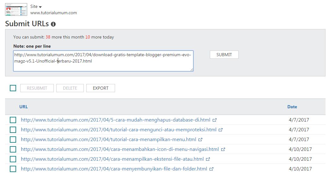Open external link icon for cara-menambahkan-icon-di-menu-navigasi.html

click(223, 150)
